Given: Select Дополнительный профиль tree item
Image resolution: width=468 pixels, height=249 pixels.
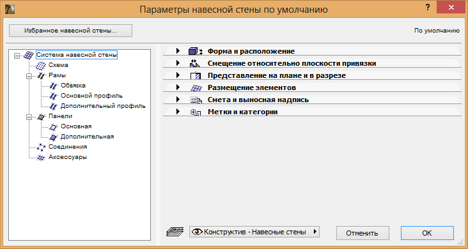Looking at the screenshot, I should 103,106.
